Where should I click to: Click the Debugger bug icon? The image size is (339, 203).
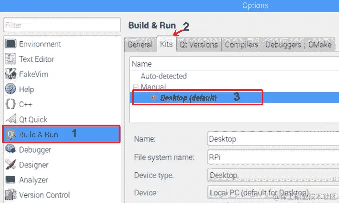pyautogui.click(x=11, y=149)
